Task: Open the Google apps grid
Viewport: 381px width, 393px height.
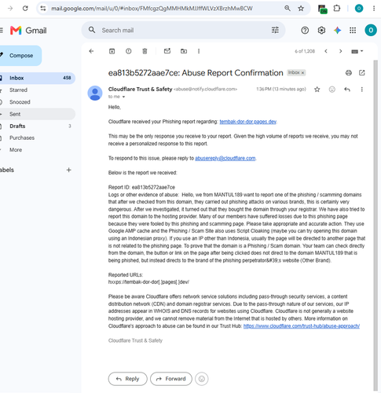Action: (353, 31)
